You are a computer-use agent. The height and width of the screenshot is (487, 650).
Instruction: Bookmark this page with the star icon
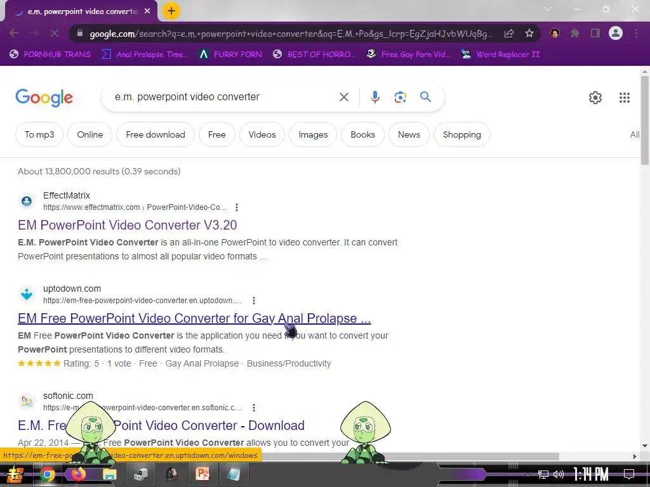(529, 34)
